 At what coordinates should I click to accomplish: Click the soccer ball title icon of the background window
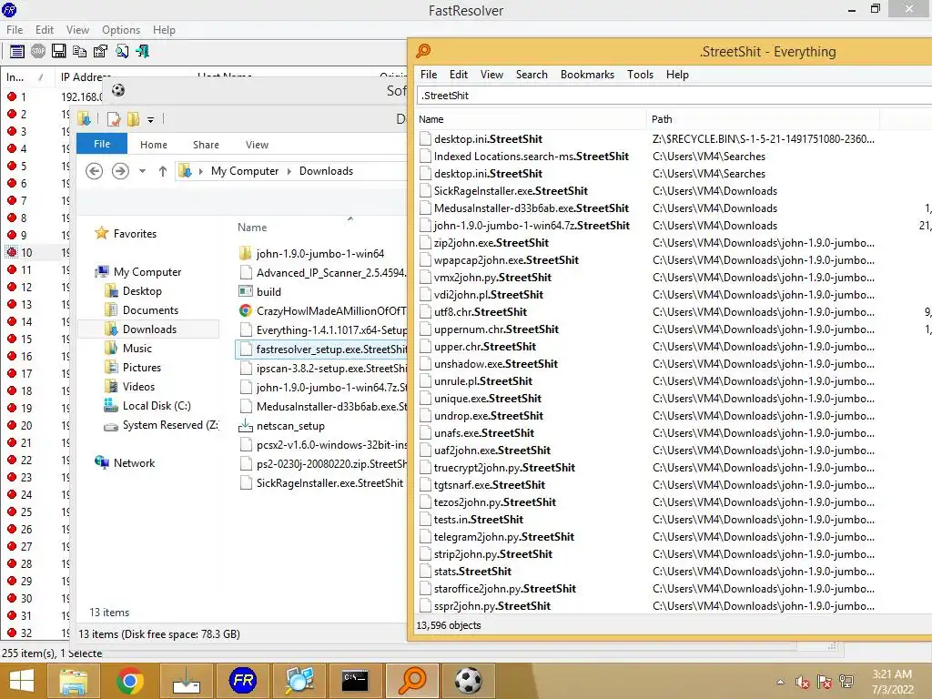(x=118, y=90)
